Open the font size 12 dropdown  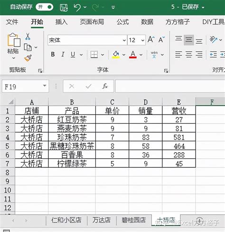pos(143,40)
